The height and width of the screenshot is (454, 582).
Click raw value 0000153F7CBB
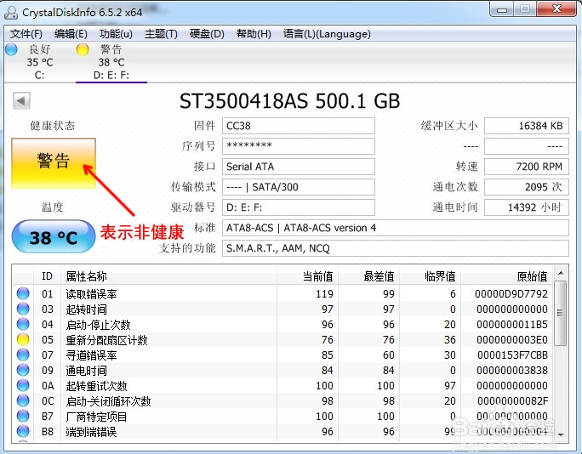512,355
